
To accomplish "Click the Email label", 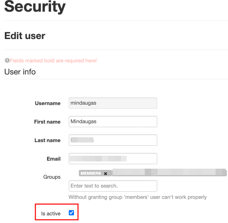I will (x=53, y=159).
